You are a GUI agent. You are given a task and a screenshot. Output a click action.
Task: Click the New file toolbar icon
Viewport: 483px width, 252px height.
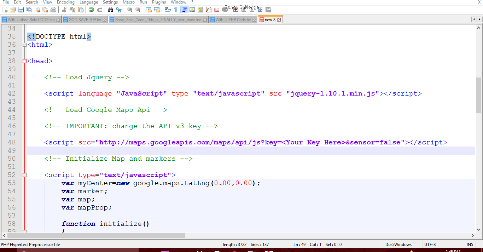[x=5, y=10]
